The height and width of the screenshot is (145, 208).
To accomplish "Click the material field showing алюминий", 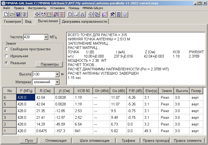I will coord(44,82).
